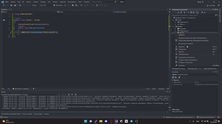Click the property pages wrench icon in Properties
The width and height of the screenshot is (222, 124).
pyautogui.click(x=179, y=77)
